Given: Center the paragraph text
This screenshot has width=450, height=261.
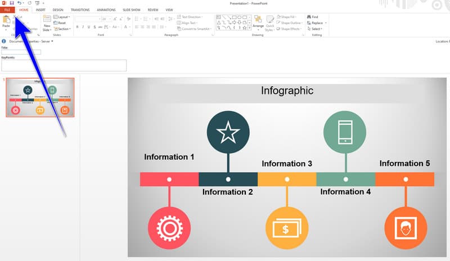Looking at the screenshot, I should coord(142,27).
